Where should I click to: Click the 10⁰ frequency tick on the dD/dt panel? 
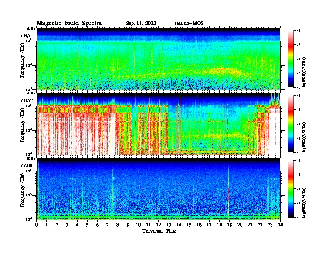click(29, 130)
